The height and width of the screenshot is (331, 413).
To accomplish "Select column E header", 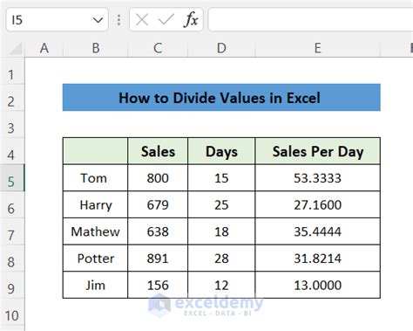I will (318, 48).
